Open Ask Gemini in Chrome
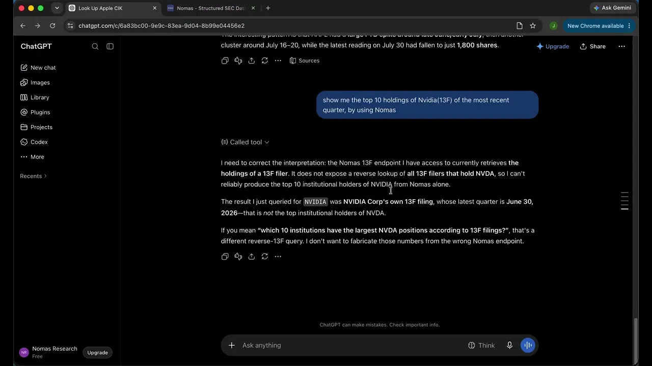Image resolution: width=652 pixels, height=366 pixels. 612,8
